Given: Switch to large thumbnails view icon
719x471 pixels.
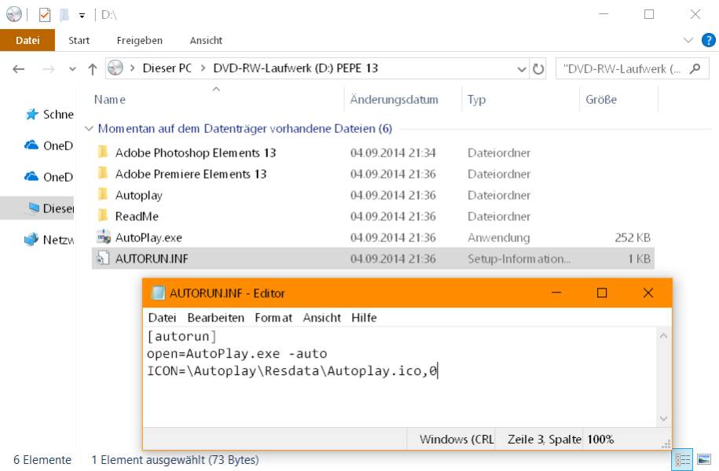Looking at the screenshot, I should point(703,460).
